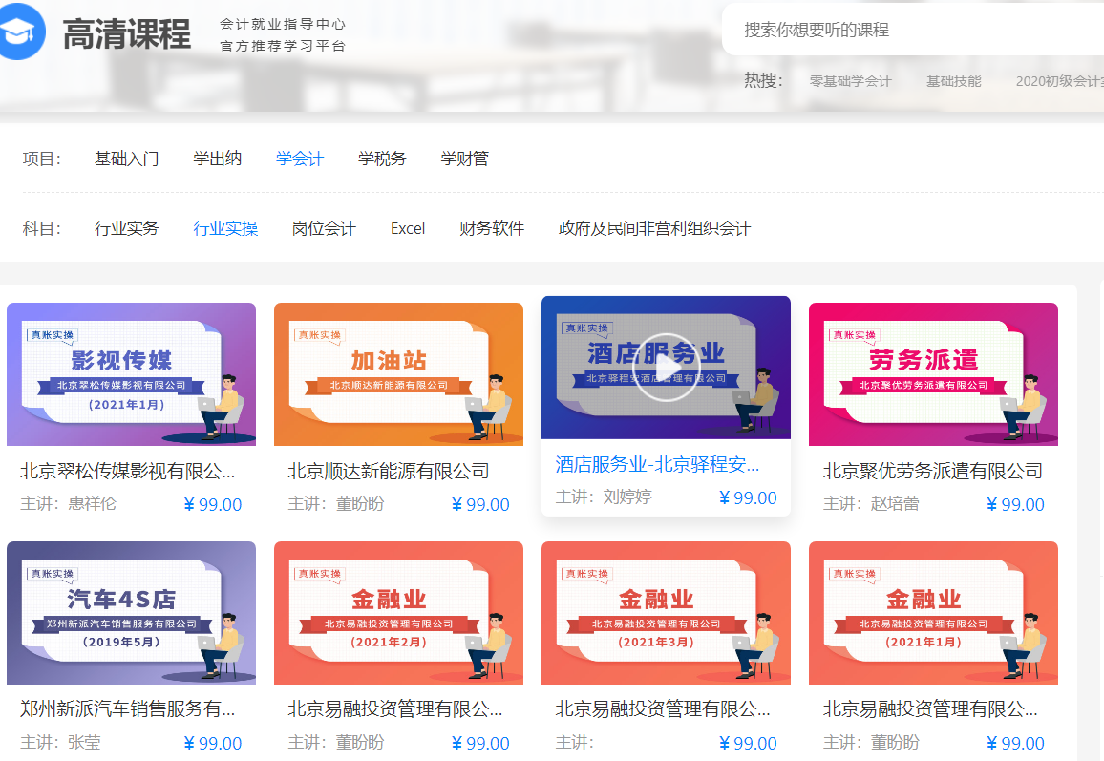Play the 酒店服务业 course preview video
The width and height of the screenshot is (1104, 761).
coord(666,365)
